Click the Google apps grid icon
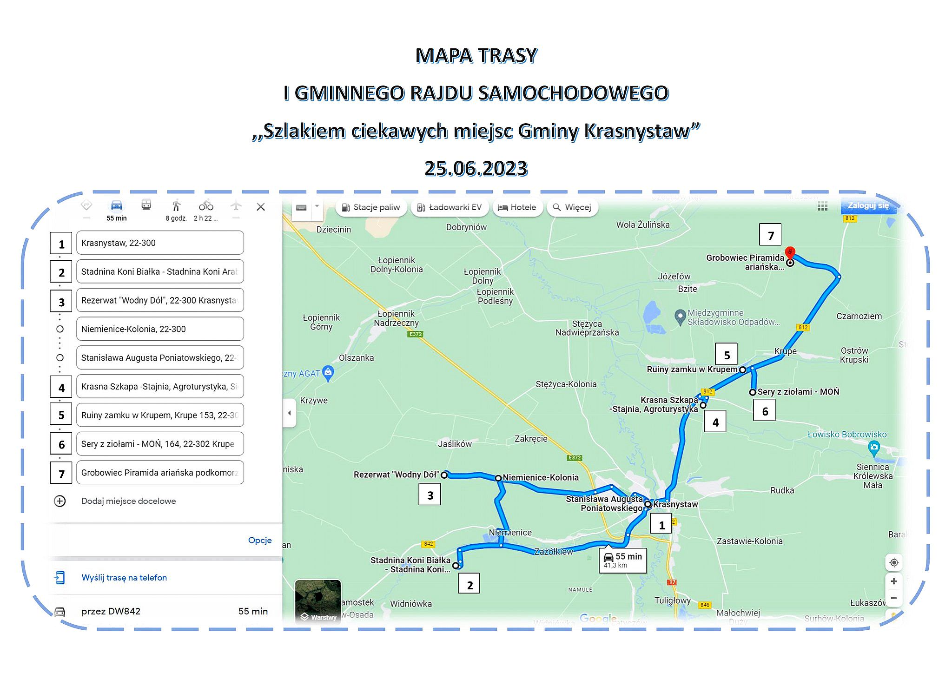The height and width of the screenshot is (673, 952). coord(822,207)
